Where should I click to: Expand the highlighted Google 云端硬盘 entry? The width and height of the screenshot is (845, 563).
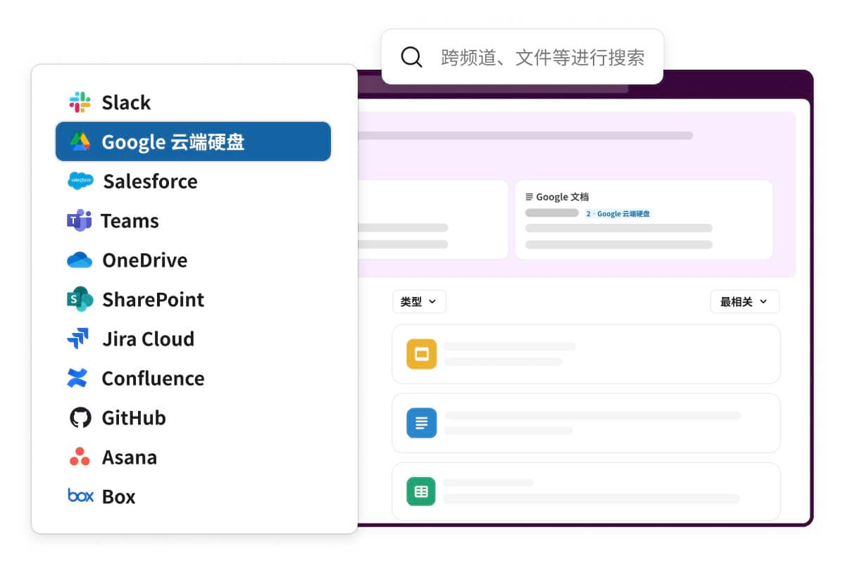click(193, 141)
